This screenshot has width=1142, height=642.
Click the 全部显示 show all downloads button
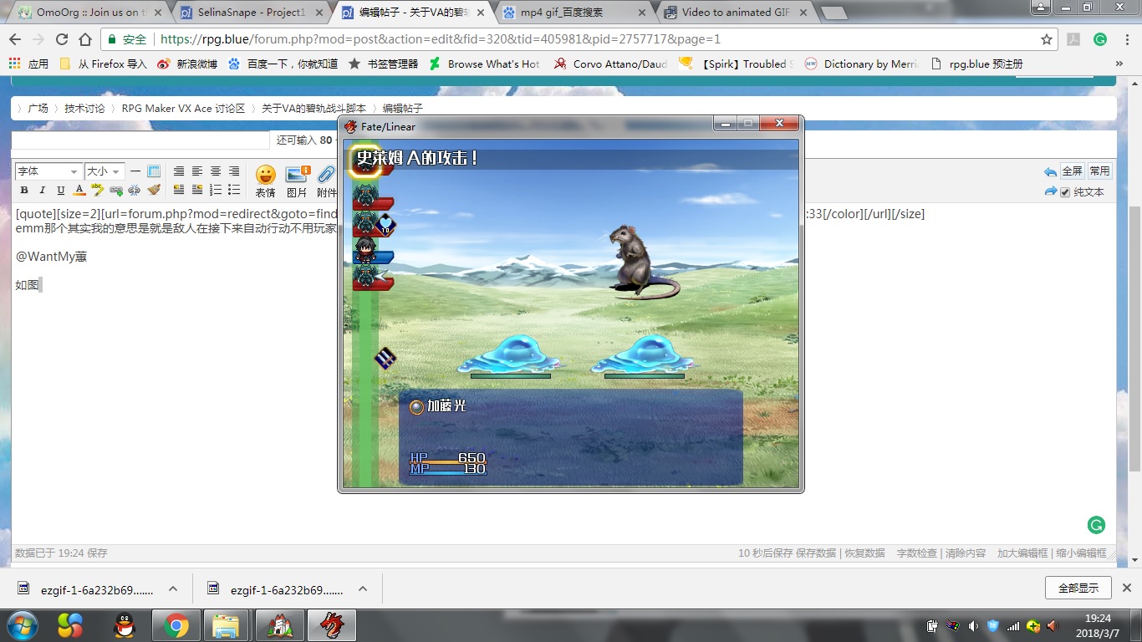click(1078, 588)
